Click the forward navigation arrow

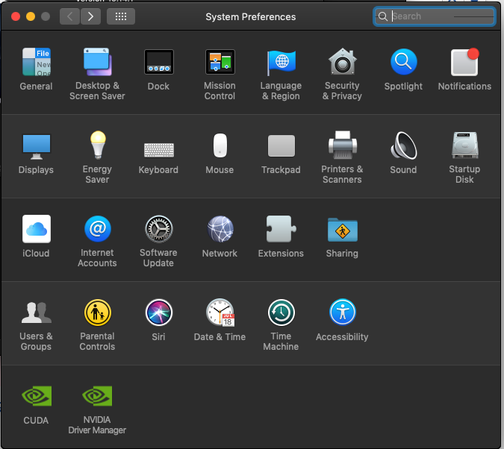pyautogui.click(x=90, y=16)
